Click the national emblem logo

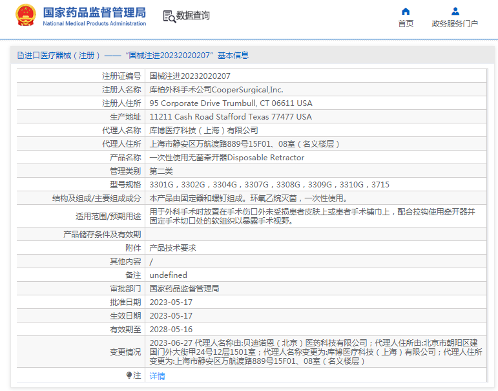coord(25,15)
